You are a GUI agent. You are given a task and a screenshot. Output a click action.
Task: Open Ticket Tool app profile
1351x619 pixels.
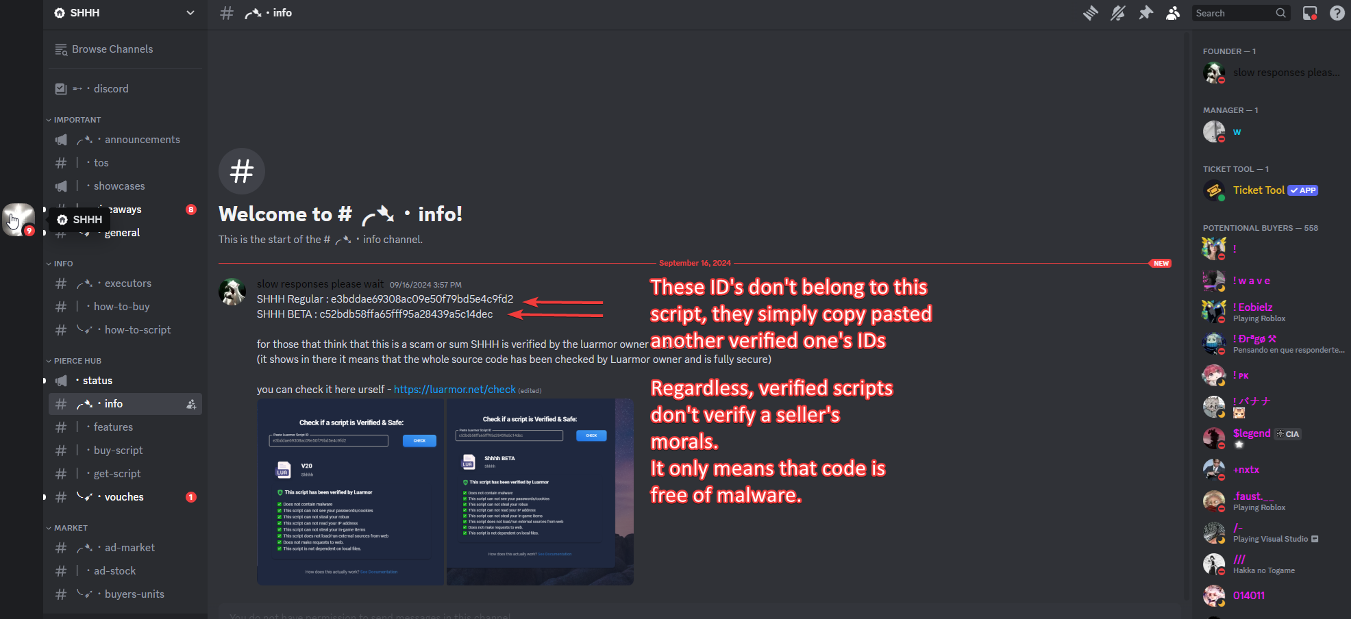(x=1271, y=190)
